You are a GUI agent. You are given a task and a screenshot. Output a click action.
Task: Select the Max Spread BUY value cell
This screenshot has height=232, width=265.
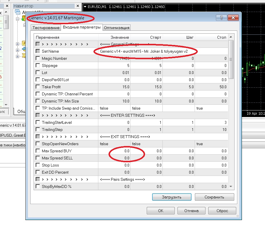(x=114, y=151)
